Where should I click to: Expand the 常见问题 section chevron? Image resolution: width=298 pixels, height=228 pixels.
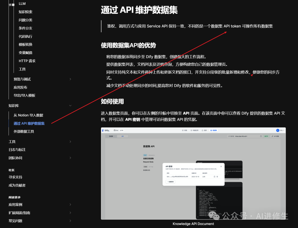coord(70,221)
